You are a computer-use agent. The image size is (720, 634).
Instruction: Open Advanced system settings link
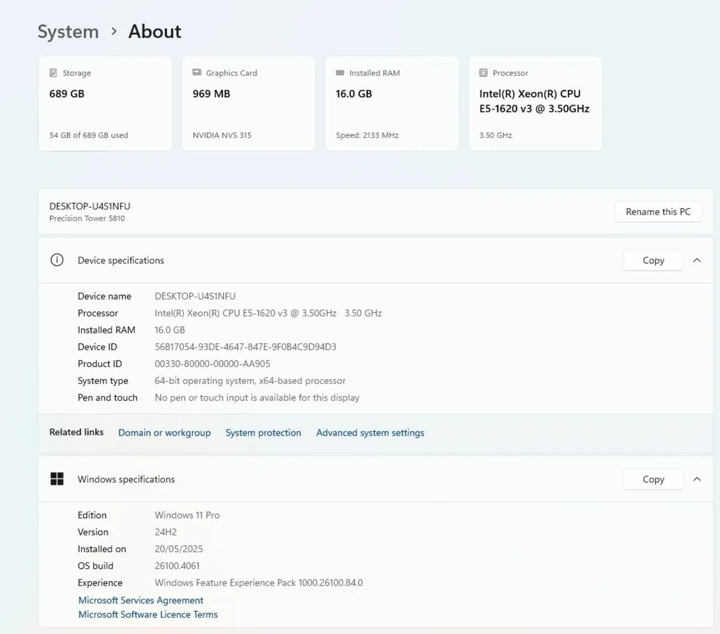click(370, 432)
